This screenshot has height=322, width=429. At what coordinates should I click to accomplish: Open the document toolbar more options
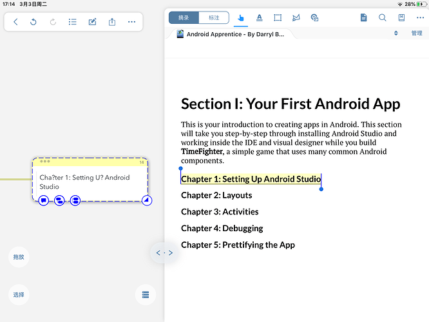[420, 18]
